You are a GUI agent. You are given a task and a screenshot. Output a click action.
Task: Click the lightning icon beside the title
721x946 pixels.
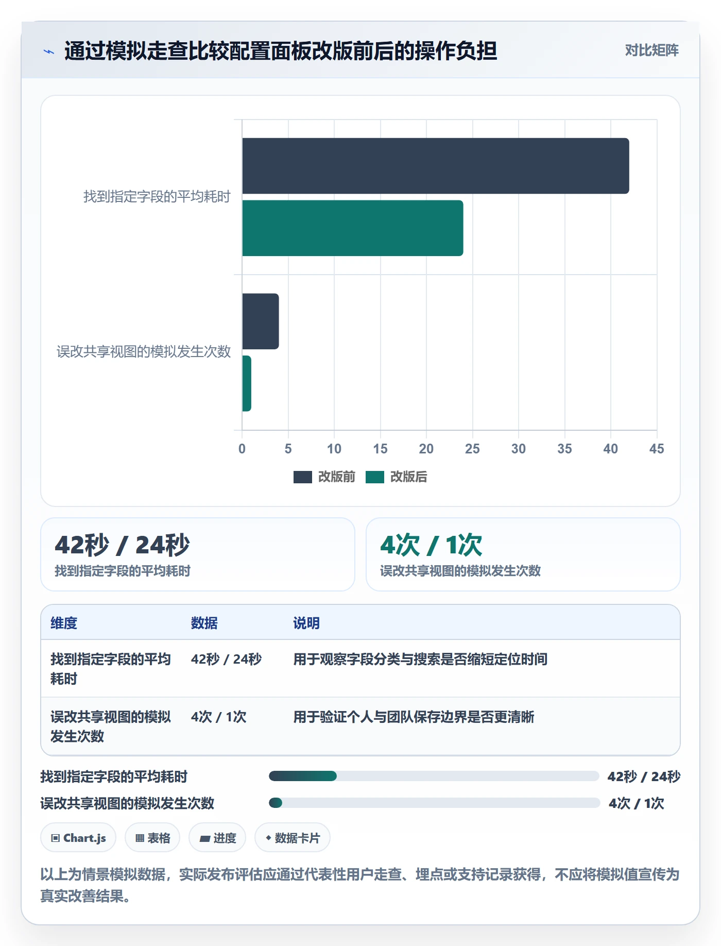pos(49,52)
